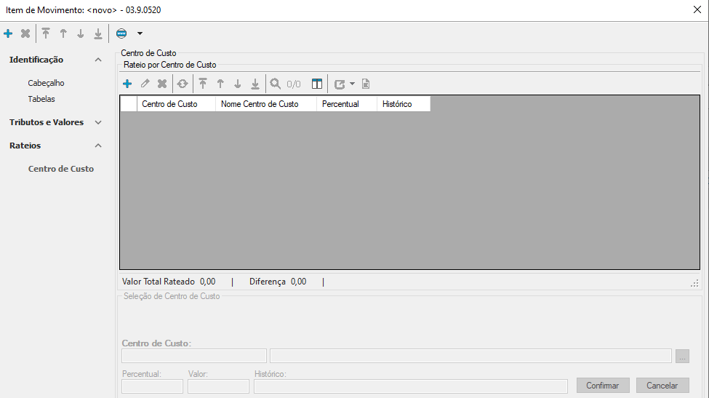
Task: Click the blue add icon in the Rateio toolbar
Action: [127, 84]
